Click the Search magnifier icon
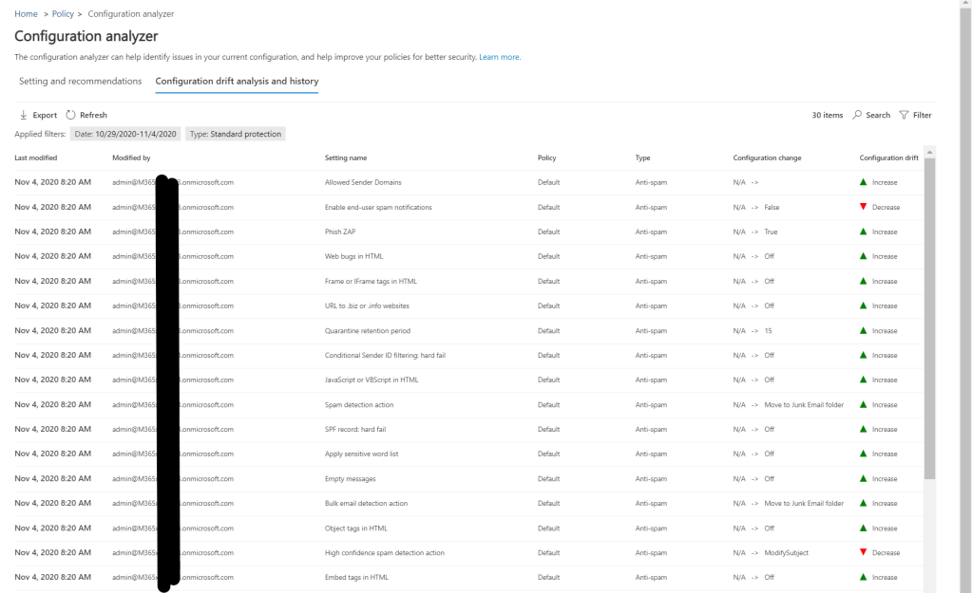The image size is (972, 593). pyautogui.click(x=856, y=115)
